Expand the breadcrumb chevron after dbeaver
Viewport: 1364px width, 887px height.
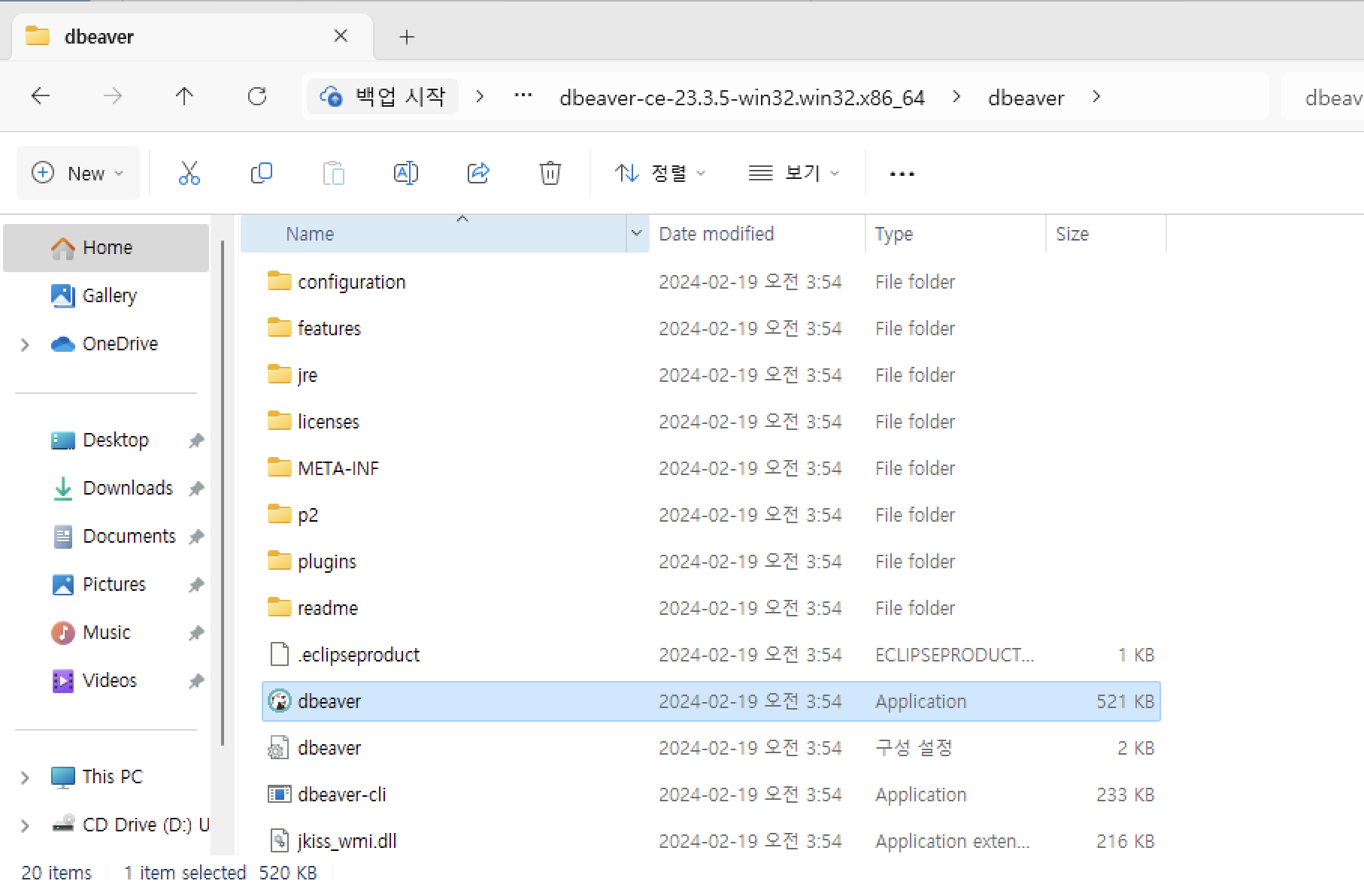point(1096,96)
